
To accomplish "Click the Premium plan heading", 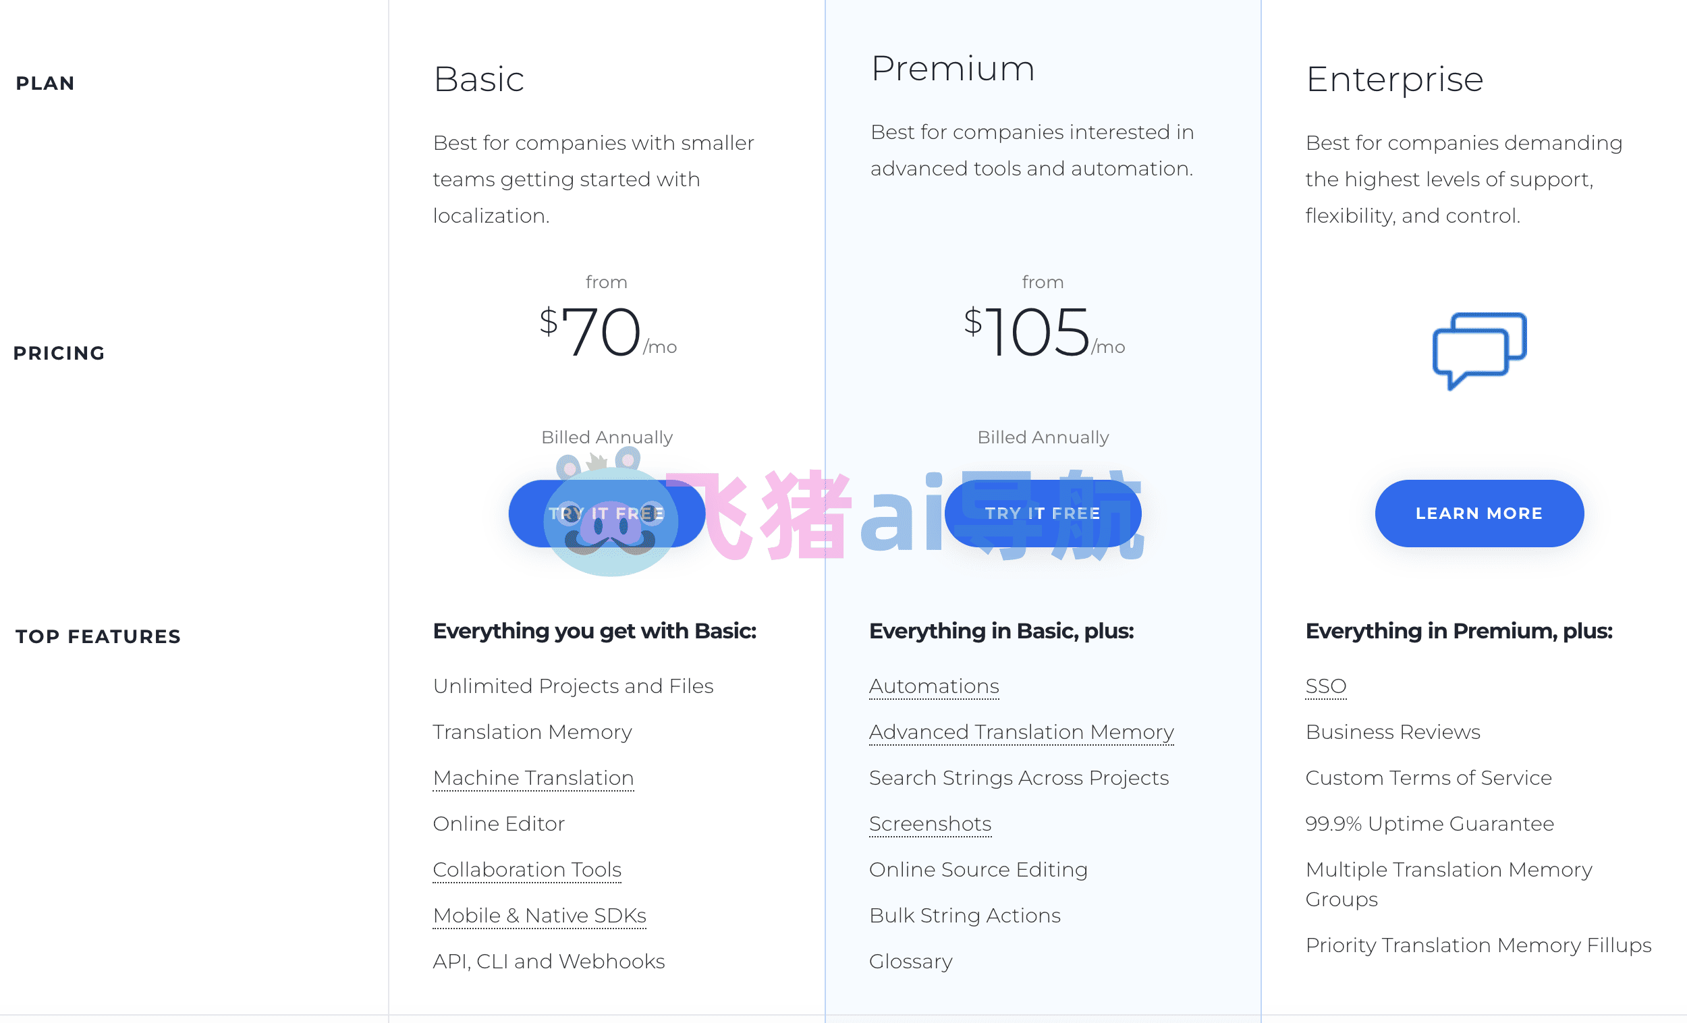I will click(952, 69).
